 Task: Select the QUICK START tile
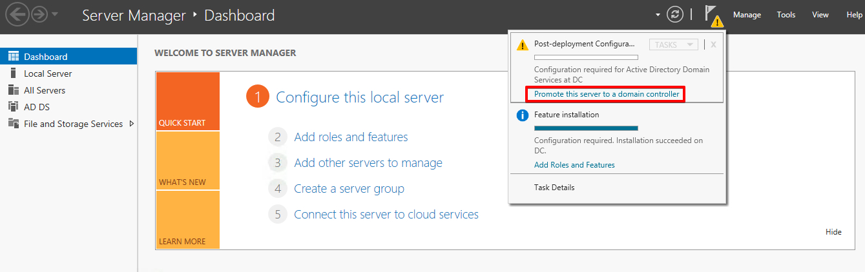(187, 101)
